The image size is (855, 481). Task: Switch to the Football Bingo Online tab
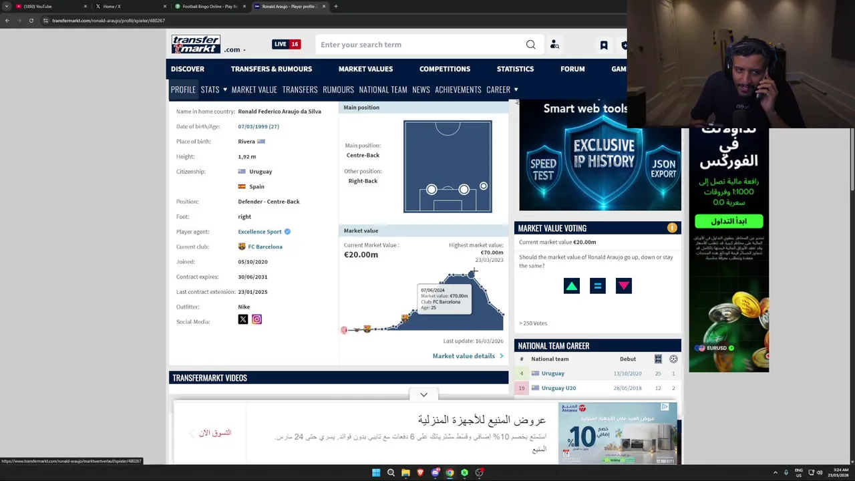click(x=210, y=6)
